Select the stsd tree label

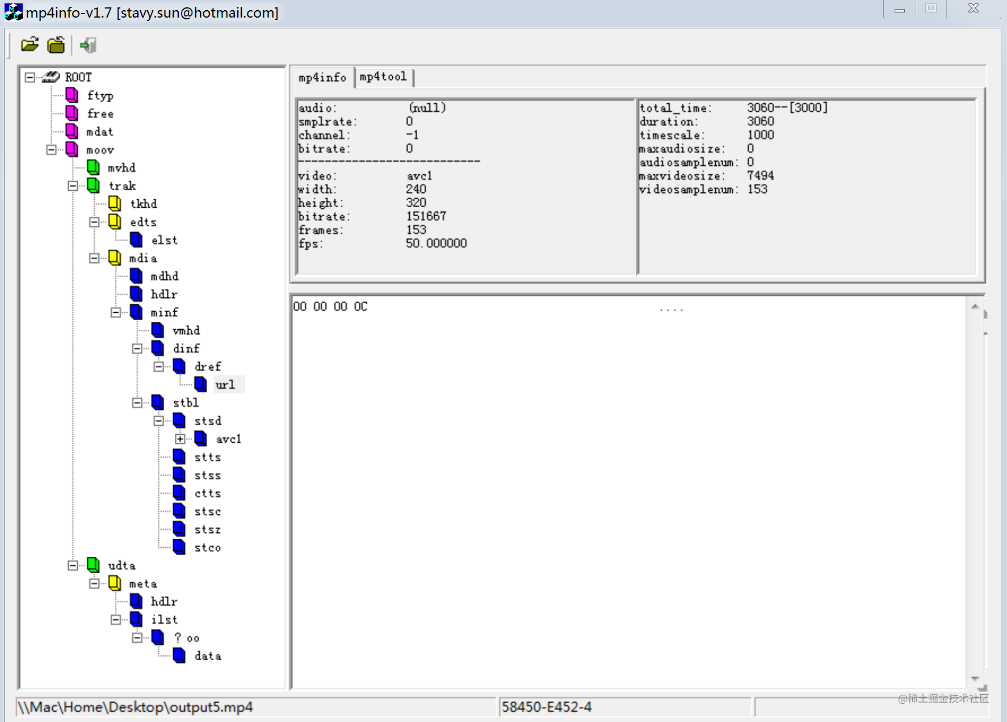pos(208,421)
